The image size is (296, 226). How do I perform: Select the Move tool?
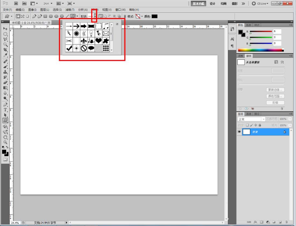point(5,28)
